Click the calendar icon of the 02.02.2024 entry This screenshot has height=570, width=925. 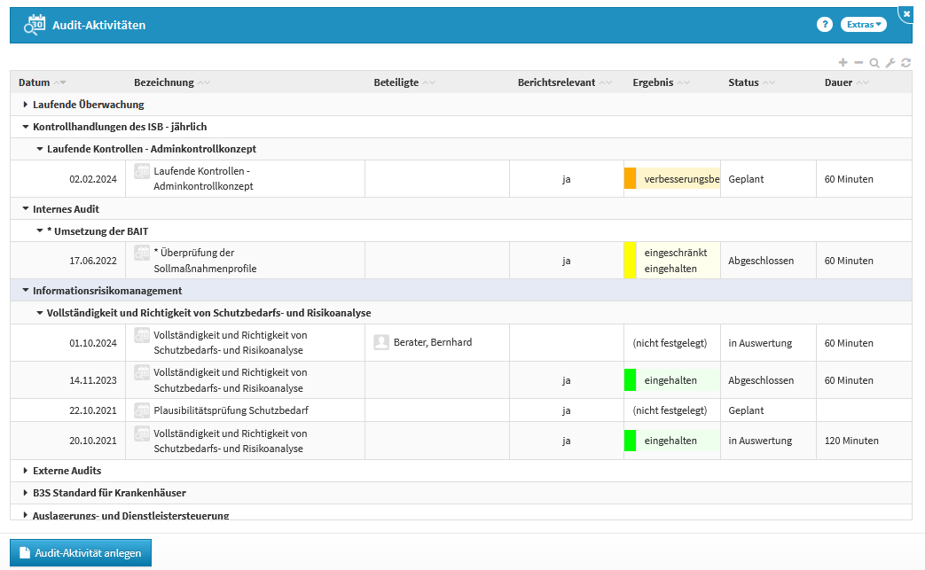[x=142, y=170]
